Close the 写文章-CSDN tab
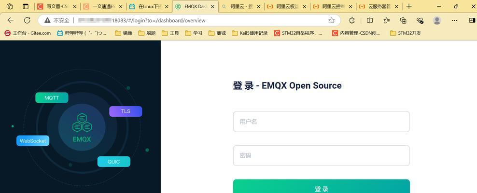The width and height of the screenshot is (477, 193). [75, 6]
